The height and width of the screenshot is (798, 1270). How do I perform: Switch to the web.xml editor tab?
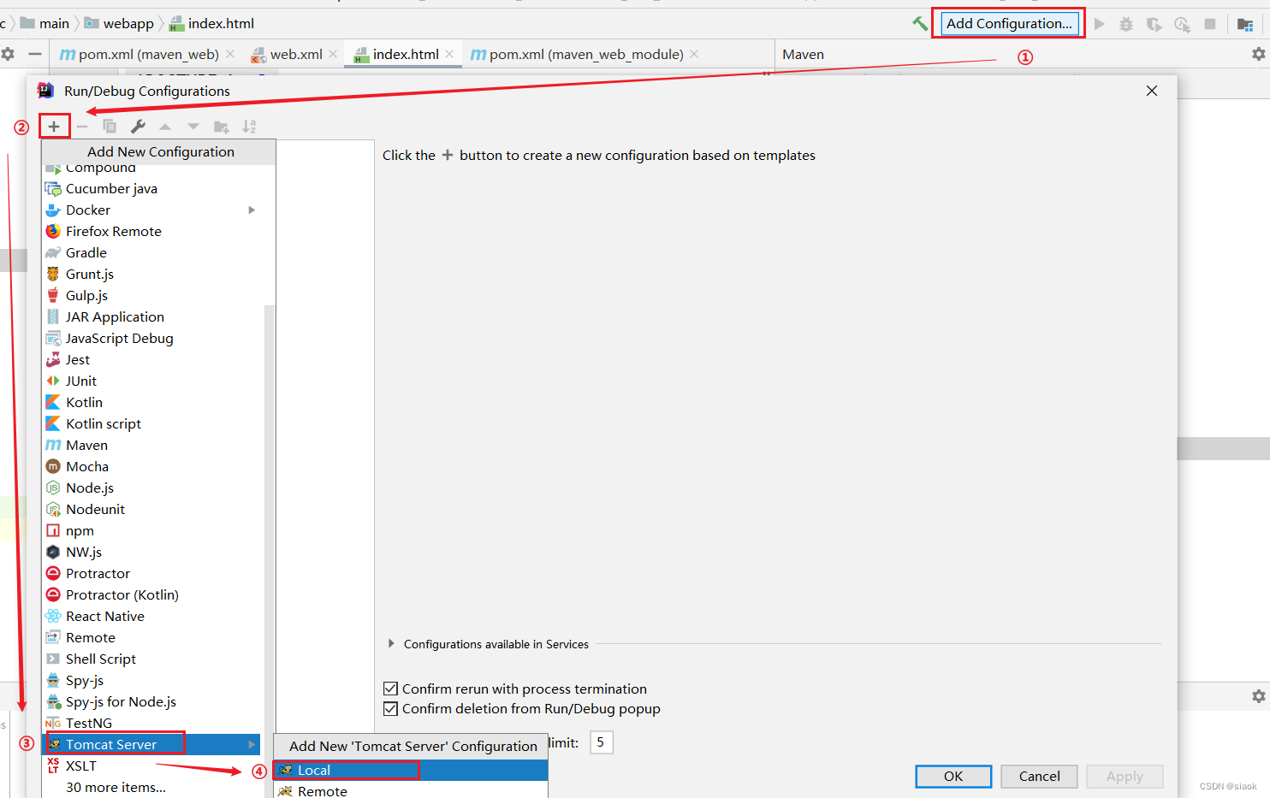[295, 54]
